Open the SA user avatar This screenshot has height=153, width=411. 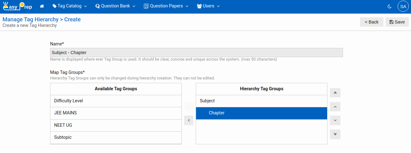[x=403, y=6]
